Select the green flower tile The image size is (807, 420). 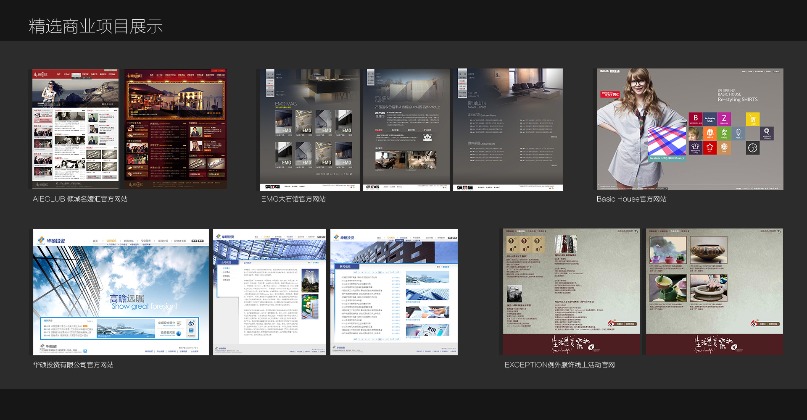(724, 134)
